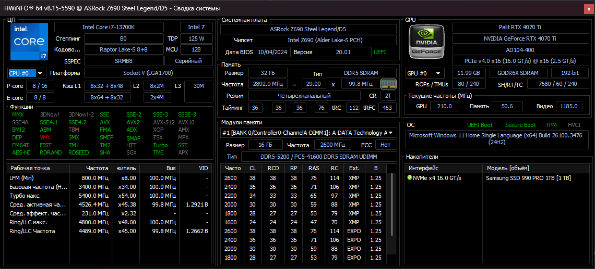Click the 'HVCI' indicator
This screenshot has width=595, height=269.
[x=575, y=125]
